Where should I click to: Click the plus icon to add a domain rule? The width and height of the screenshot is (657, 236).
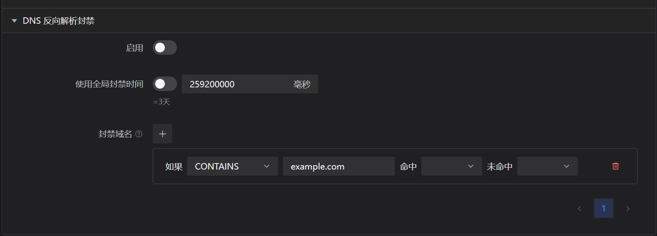162,133
